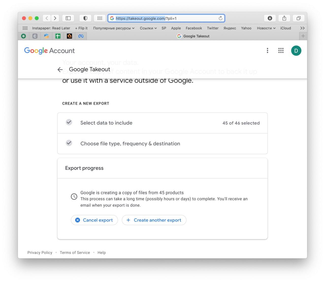Show the tab overview
Image resolution: width=325 pixels, height=282 pixels.
(299, 18)
